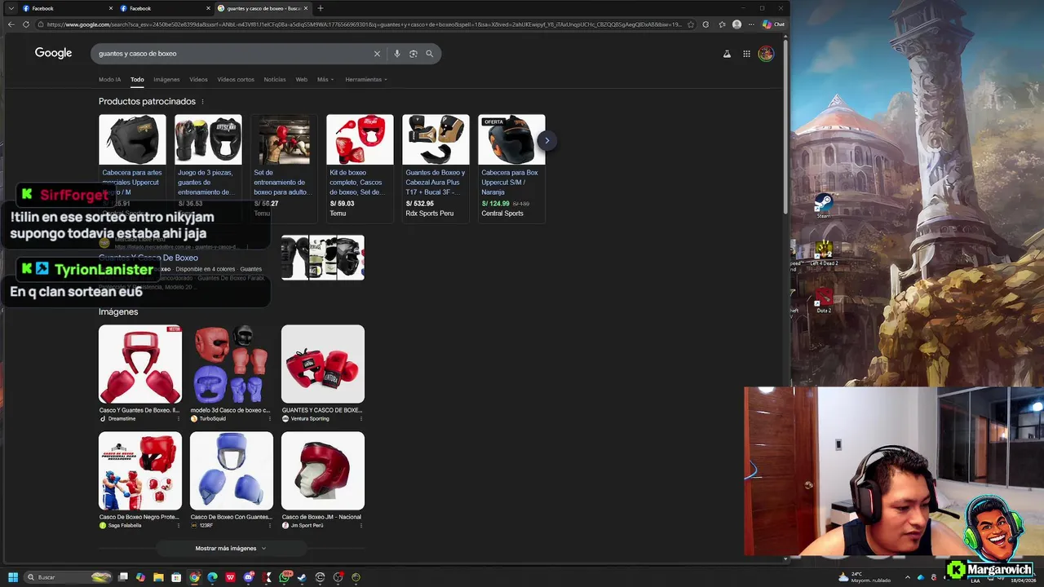Open Search Labs flask icon

[x=727, y=54]
